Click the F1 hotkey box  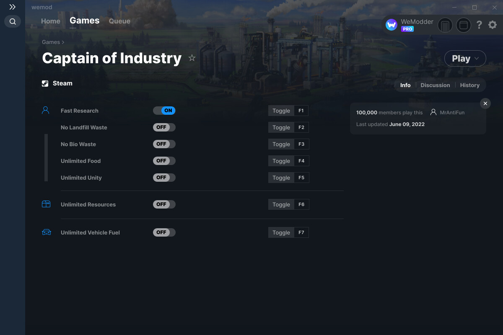click(301, 111)
